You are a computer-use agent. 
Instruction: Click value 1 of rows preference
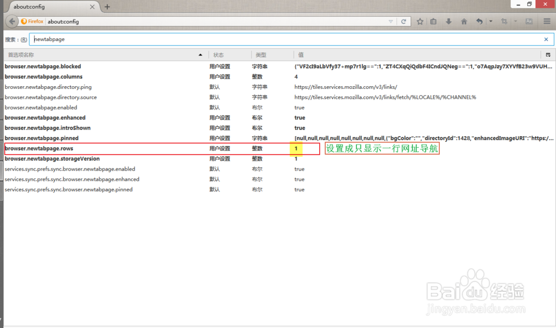296,148
